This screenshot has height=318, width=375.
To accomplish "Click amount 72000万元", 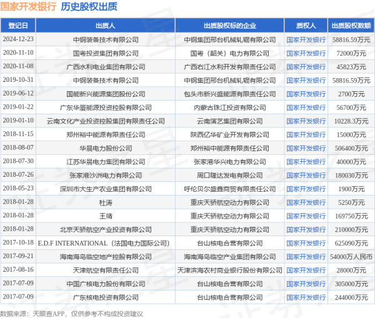I will tap(351, 53).
